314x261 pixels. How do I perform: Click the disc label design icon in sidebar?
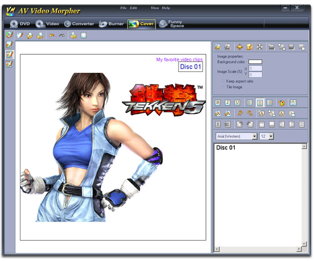[9, 35]
